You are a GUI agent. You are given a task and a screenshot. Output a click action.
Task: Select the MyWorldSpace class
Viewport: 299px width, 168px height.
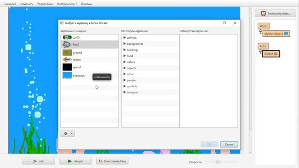[276, 34]
